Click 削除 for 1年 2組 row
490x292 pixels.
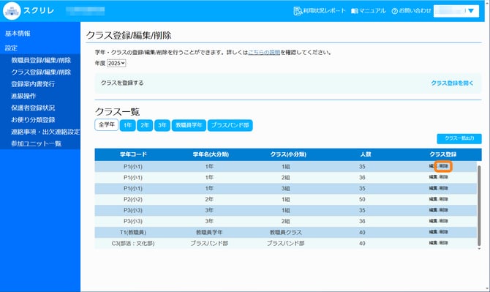coord(444,177)
